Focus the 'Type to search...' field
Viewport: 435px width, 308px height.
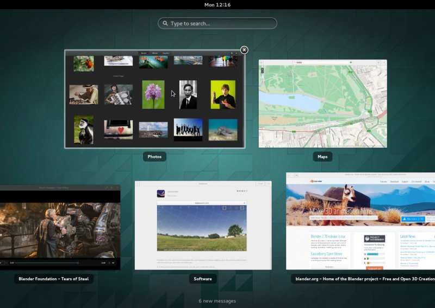[x=217, y=23]
